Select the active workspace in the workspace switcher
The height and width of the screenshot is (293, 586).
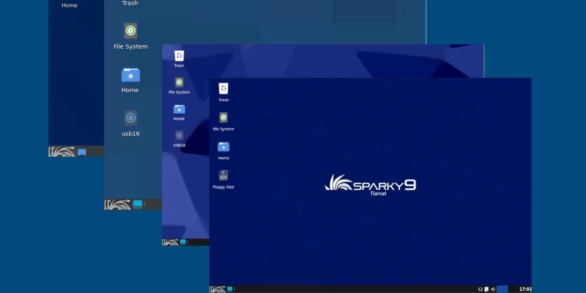502,289
